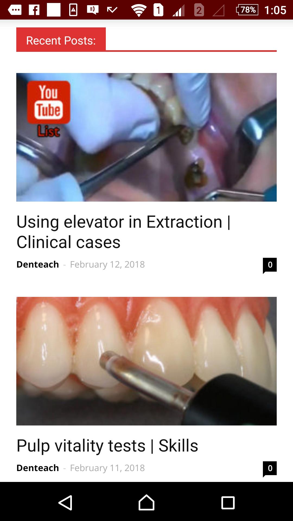293x521 pixels.
Task: Tap the Android home navigation button
Action: point(146,502)
